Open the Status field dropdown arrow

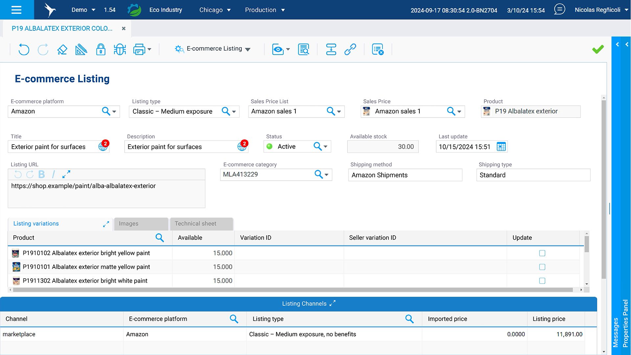point(325,147)
